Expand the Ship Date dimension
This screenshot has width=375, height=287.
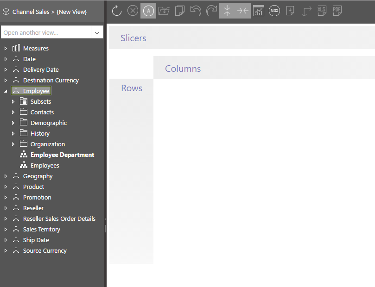coord(6,240)
